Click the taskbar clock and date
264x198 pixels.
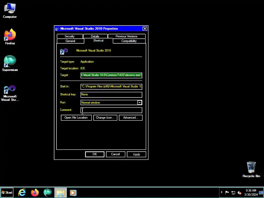[251, 192]
